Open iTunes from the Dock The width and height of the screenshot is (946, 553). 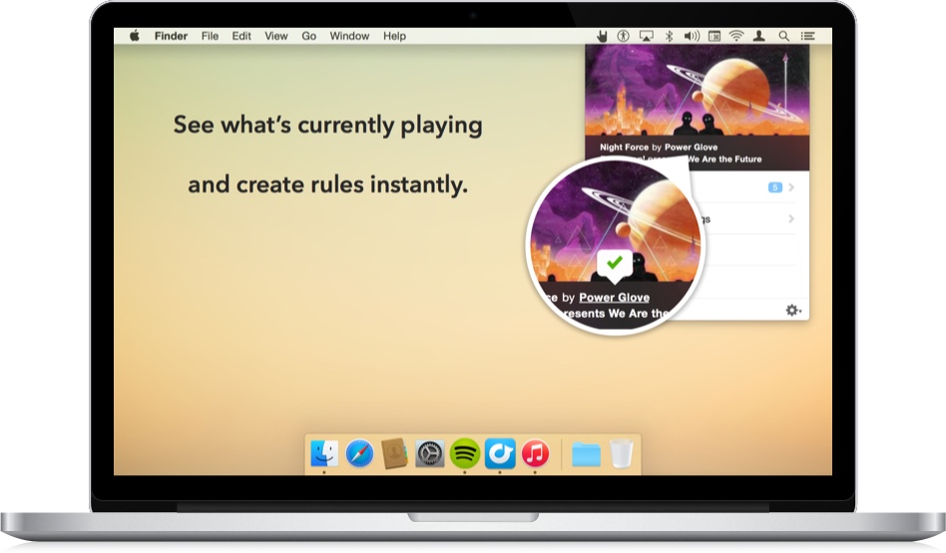[535, 453]
